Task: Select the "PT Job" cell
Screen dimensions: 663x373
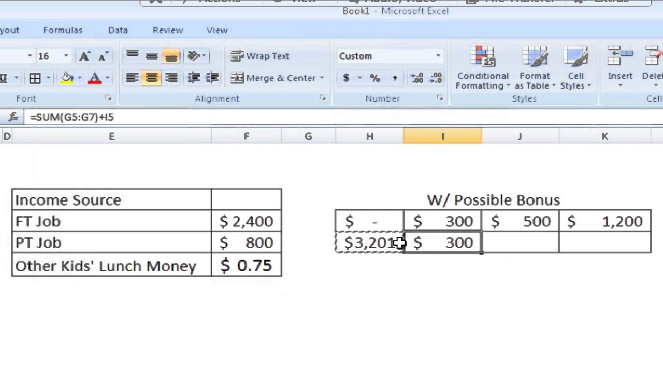Action: (111, 242)
